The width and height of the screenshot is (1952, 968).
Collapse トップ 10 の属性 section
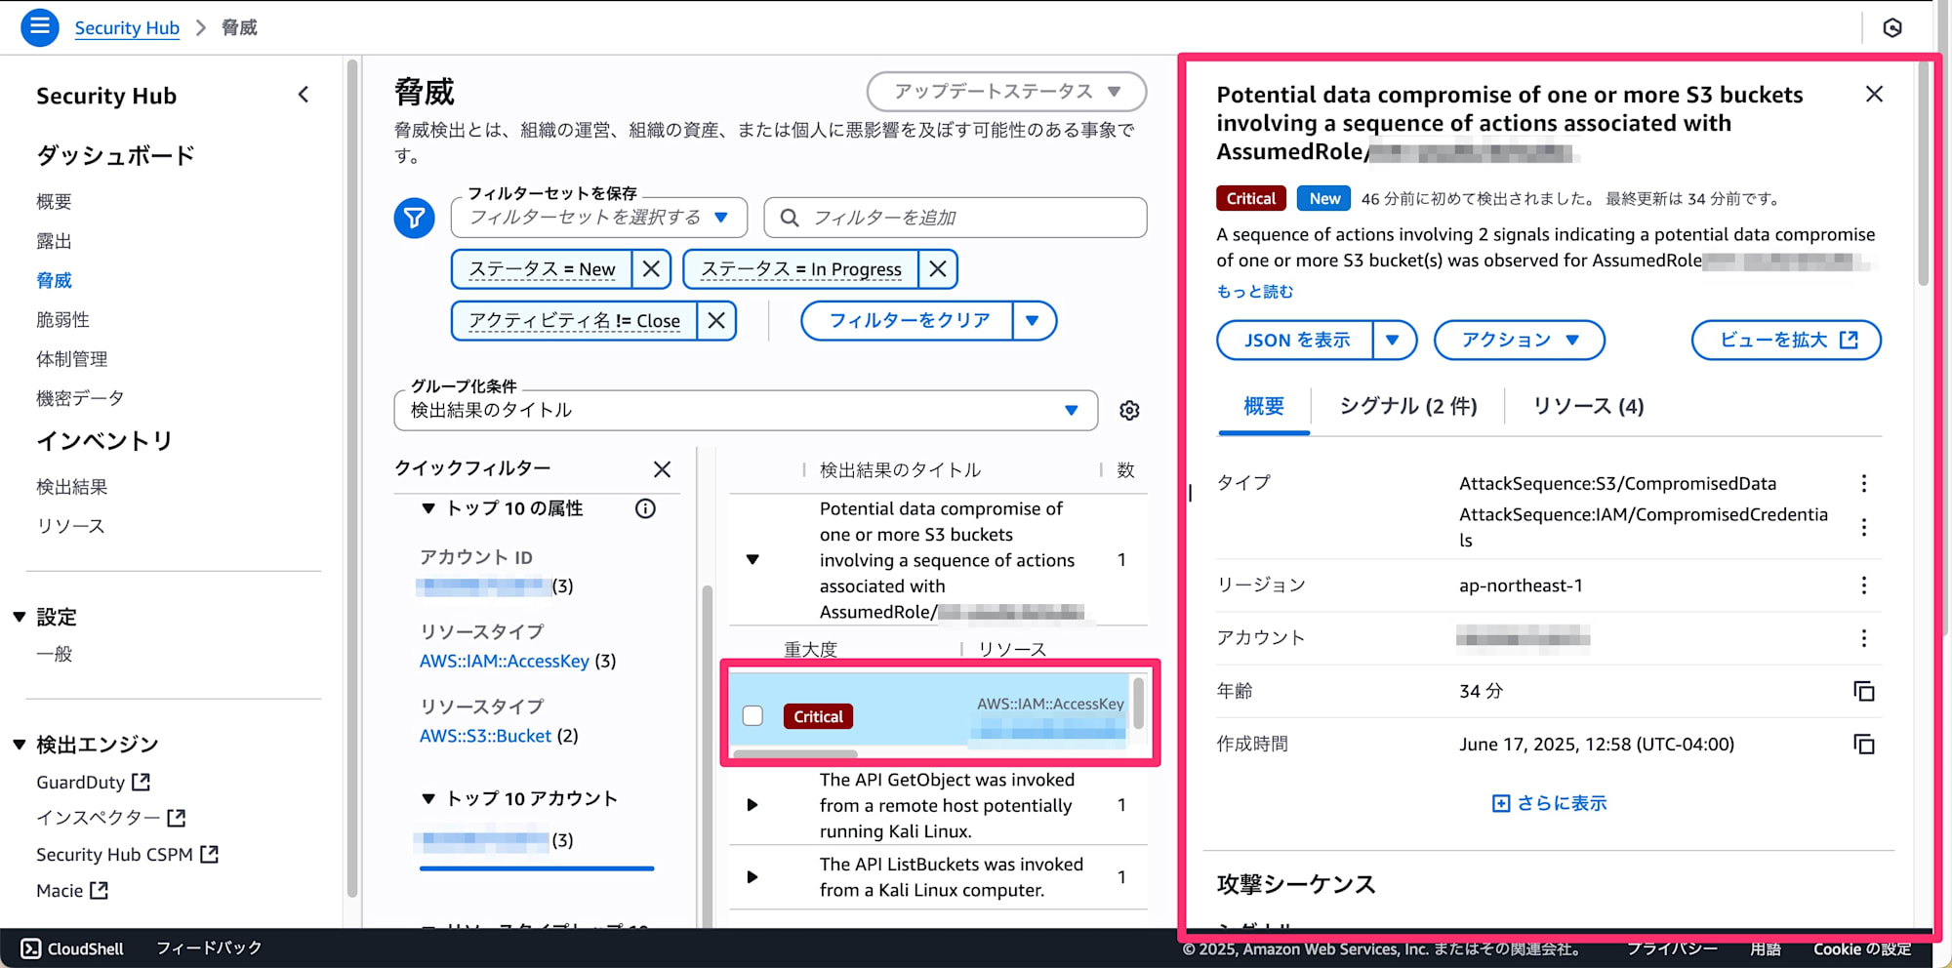click(x=428, y=508)
